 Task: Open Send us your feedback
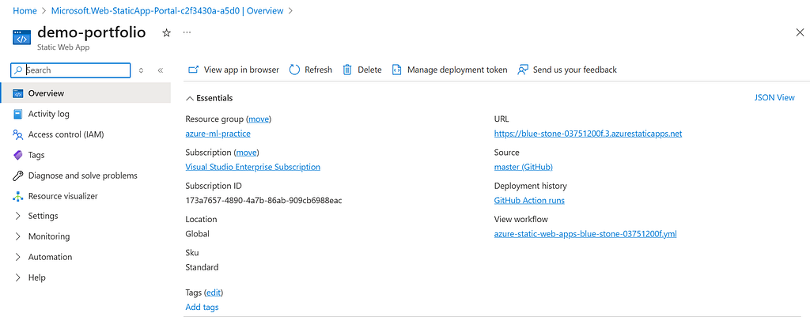[566, 70]
